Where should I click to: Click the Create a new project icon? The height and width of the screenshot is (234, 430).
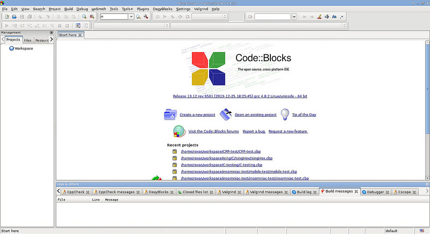pos(170,114)
